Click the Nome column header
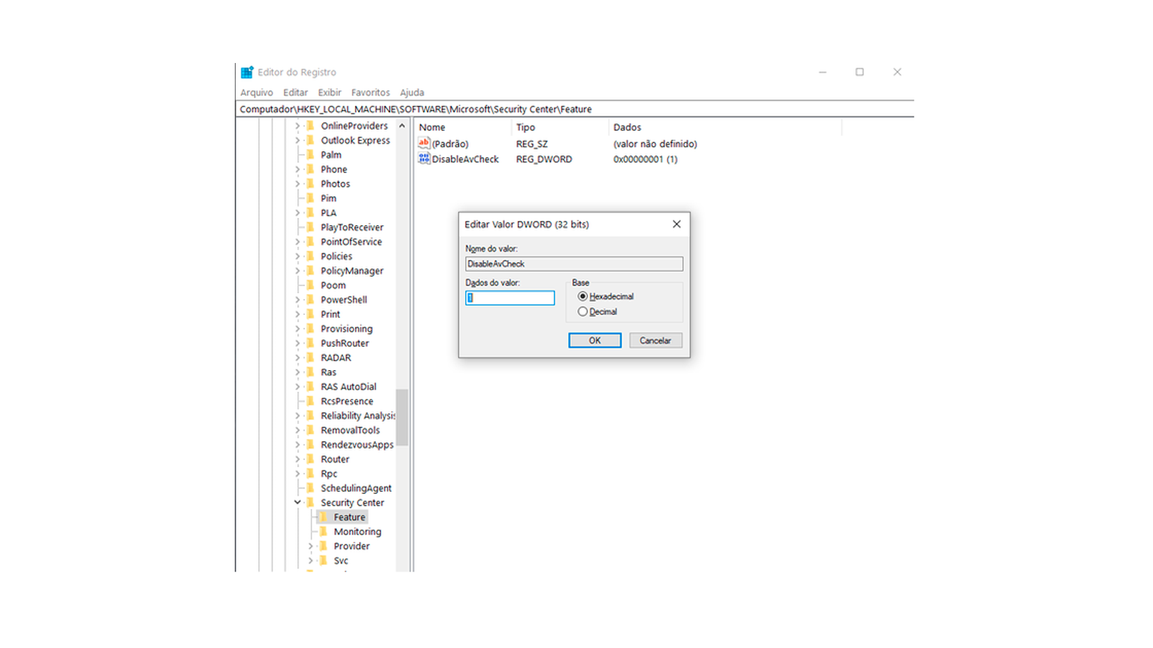The image size is (1153, 648). pyautogui.click(x=462, y=127)
